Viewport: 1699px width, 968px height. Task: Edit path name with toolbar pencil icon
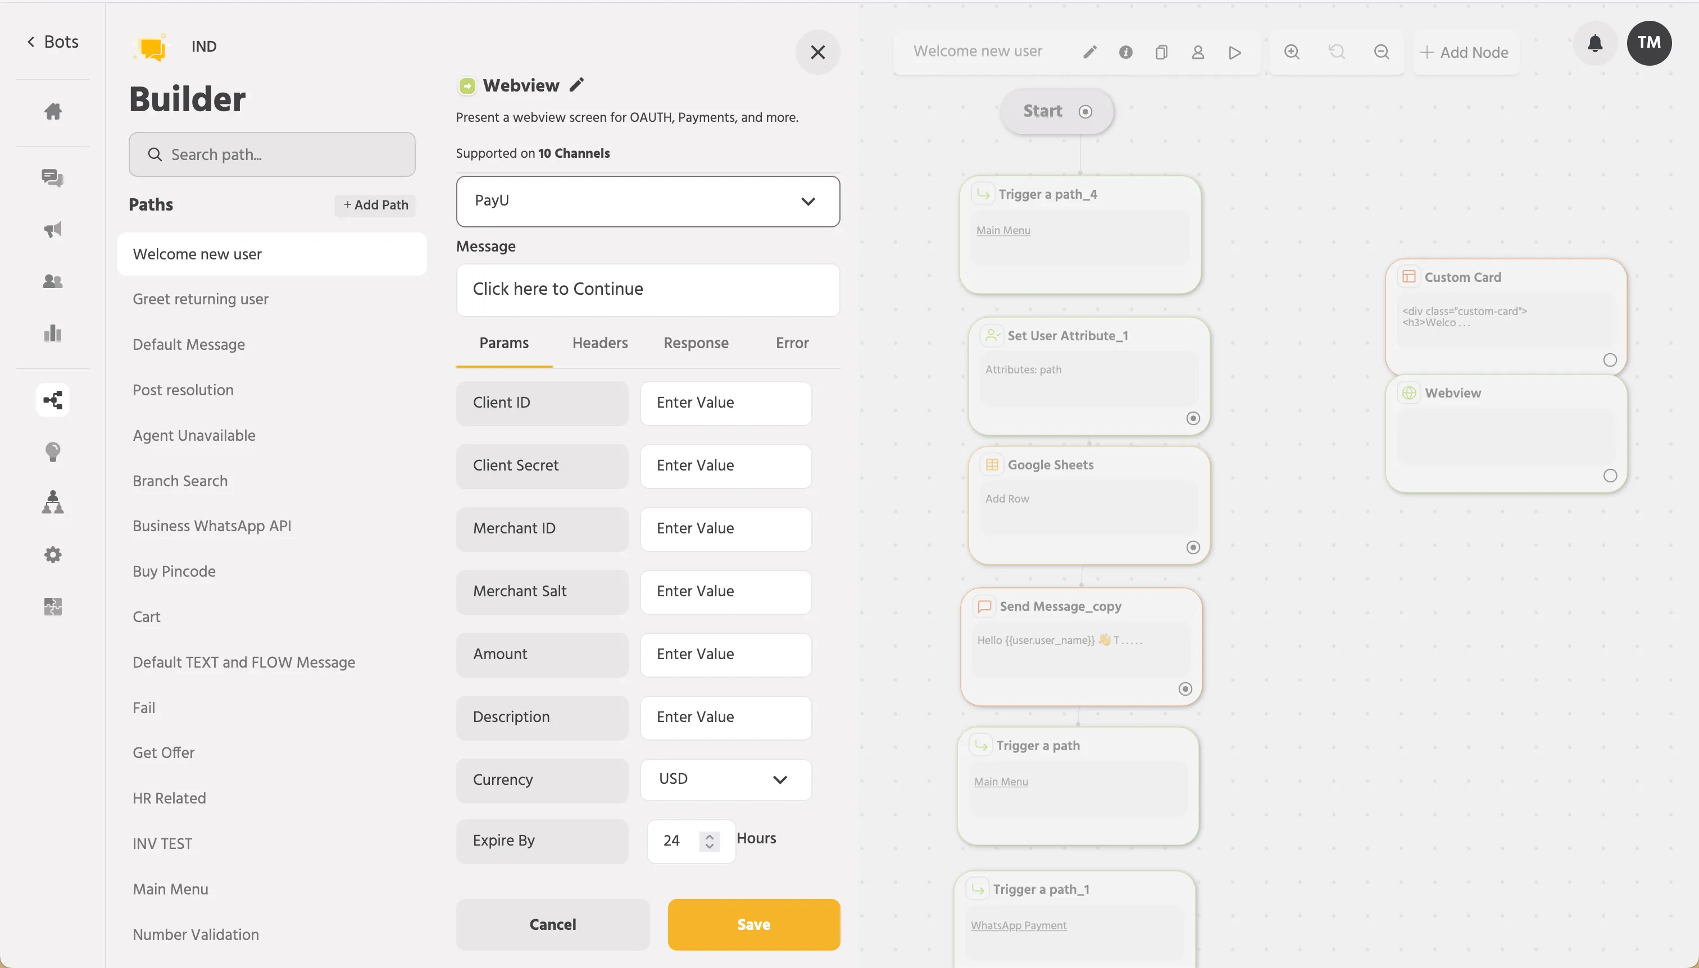1089,52
